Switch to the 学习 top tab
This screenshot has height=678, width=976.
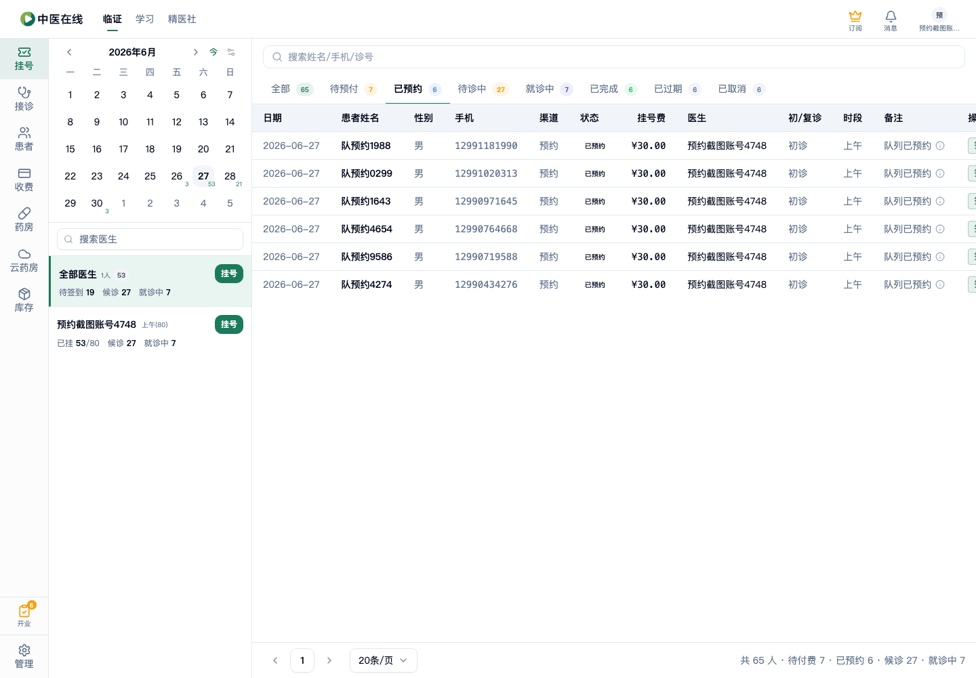click(x=145, y=19)
